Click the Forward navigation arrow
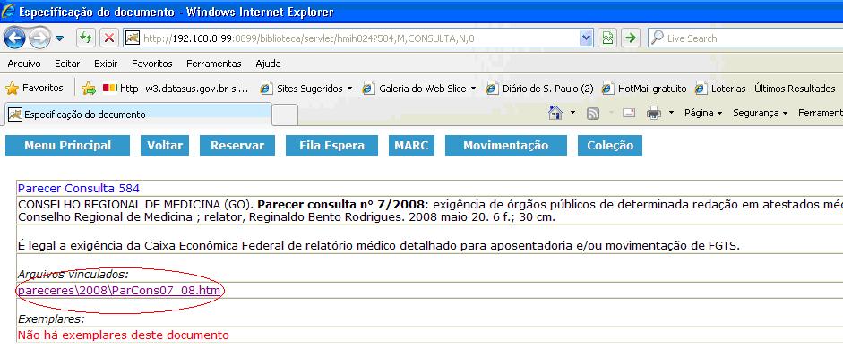843x348 pixels. 40,38
